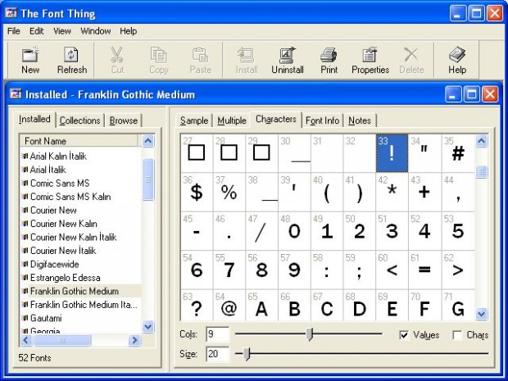Select font Comic Sans MS Kalın
508x381 pixels.
tap(70, 197)
